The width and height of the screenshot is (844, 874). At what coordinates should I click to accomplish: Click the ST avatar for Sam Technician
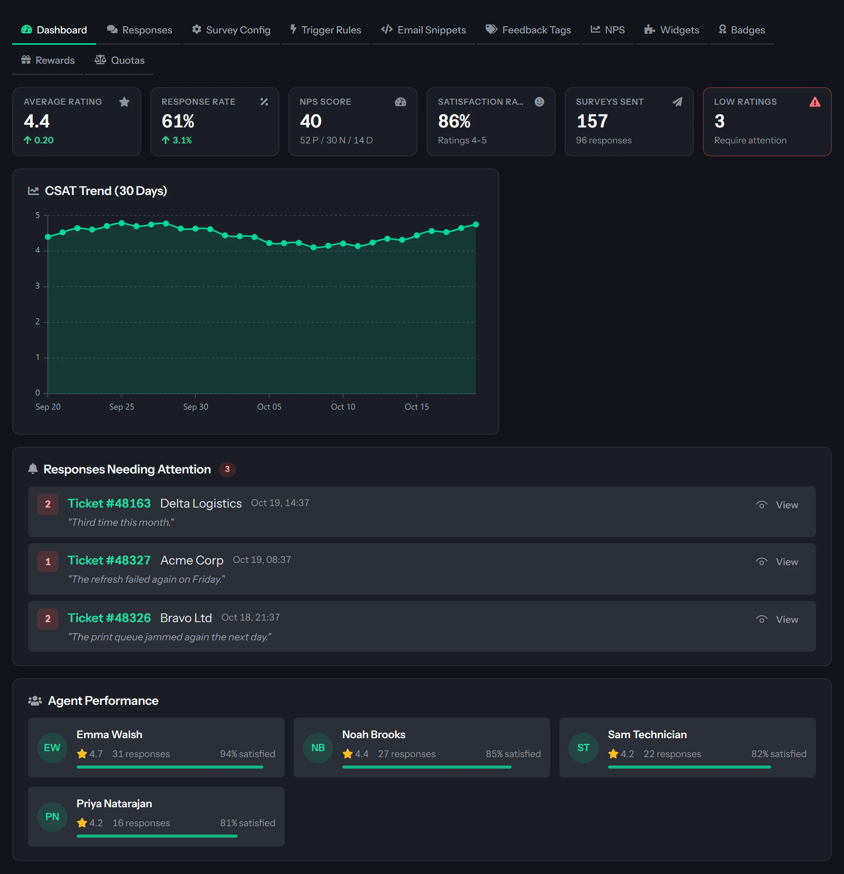584,748
